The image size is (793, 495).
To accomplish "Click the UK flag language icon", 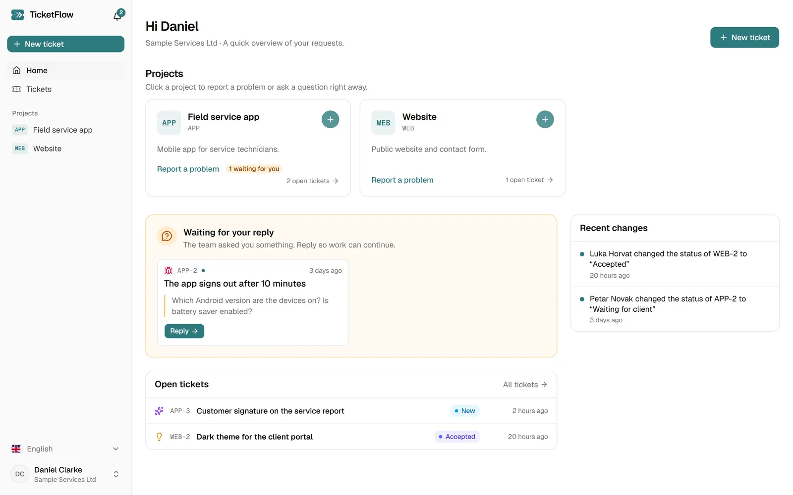I will (16, 449).
